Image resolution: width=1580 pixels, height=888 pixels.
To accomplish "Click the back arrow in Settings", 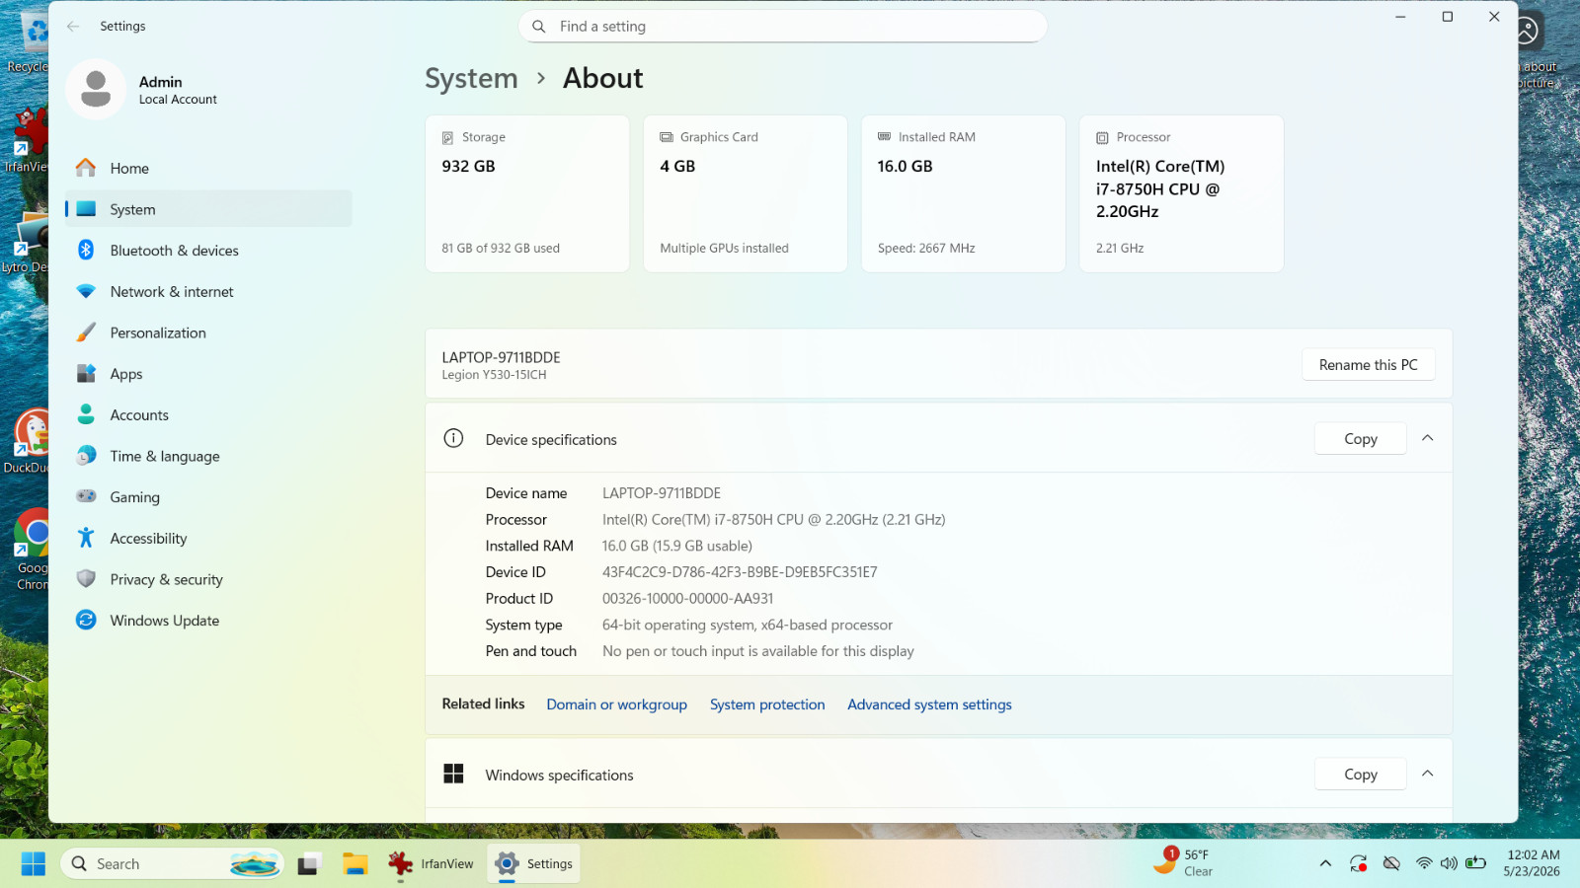I will 73,27.
